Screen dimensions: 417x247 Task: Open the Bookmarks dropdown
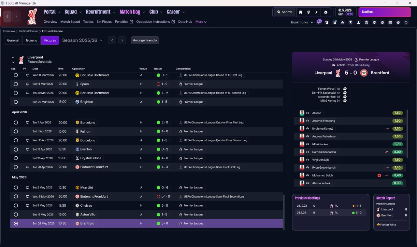[x=302, y=22]
